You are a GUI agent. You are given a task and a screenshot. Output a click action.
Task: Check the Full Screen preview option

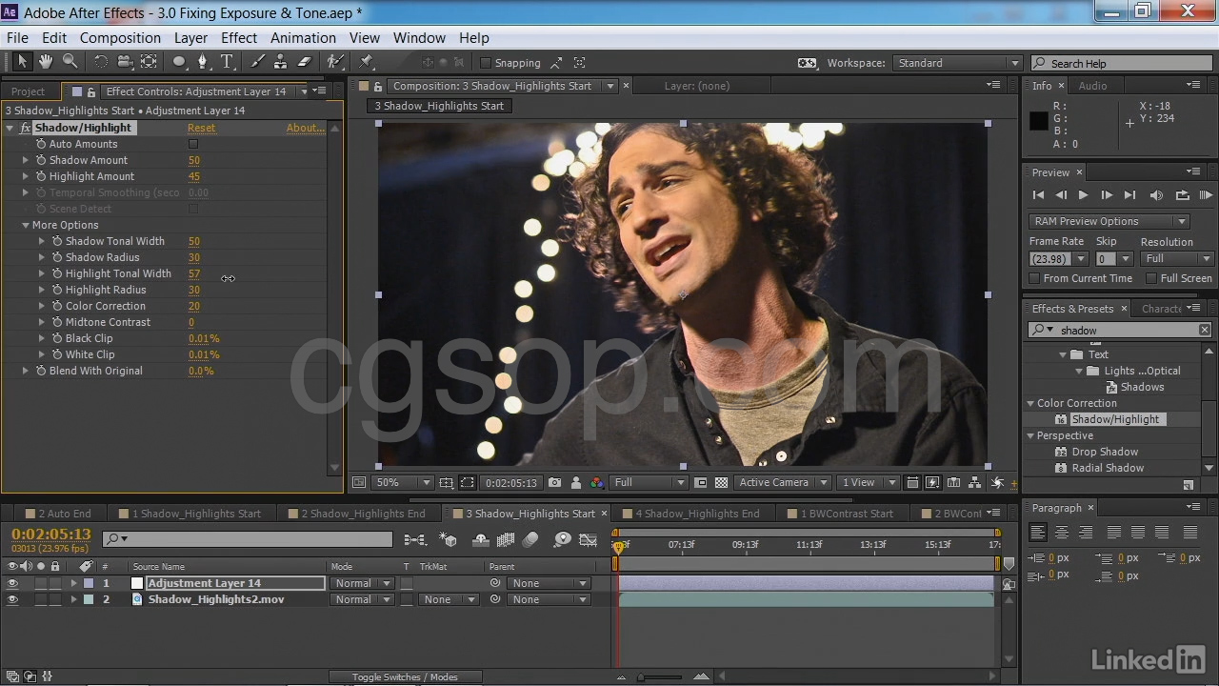coord(1151,278)
